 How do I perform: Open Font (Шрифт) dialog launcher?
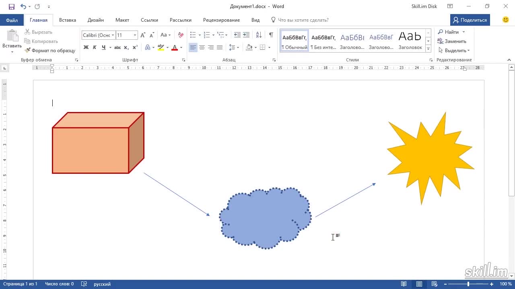pos(184,60)
